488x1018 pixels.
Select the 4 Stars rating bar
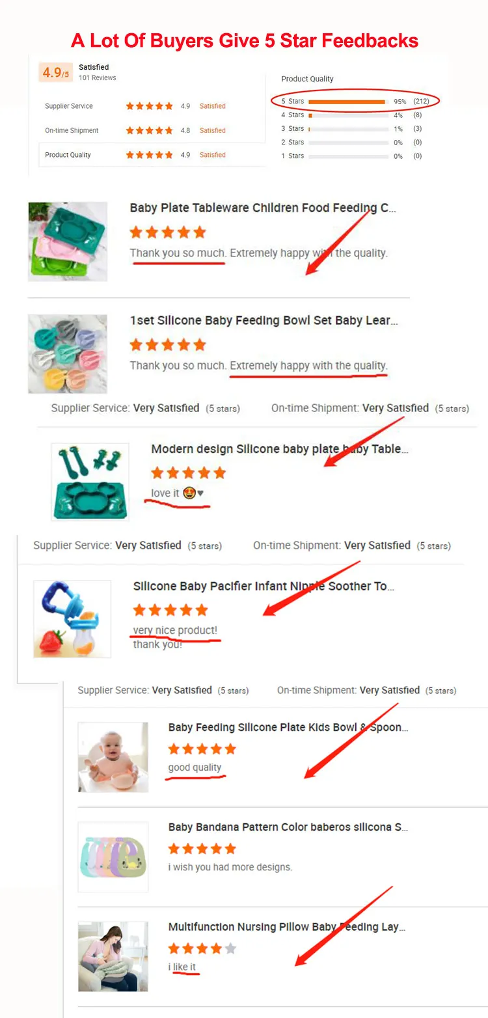349,115
